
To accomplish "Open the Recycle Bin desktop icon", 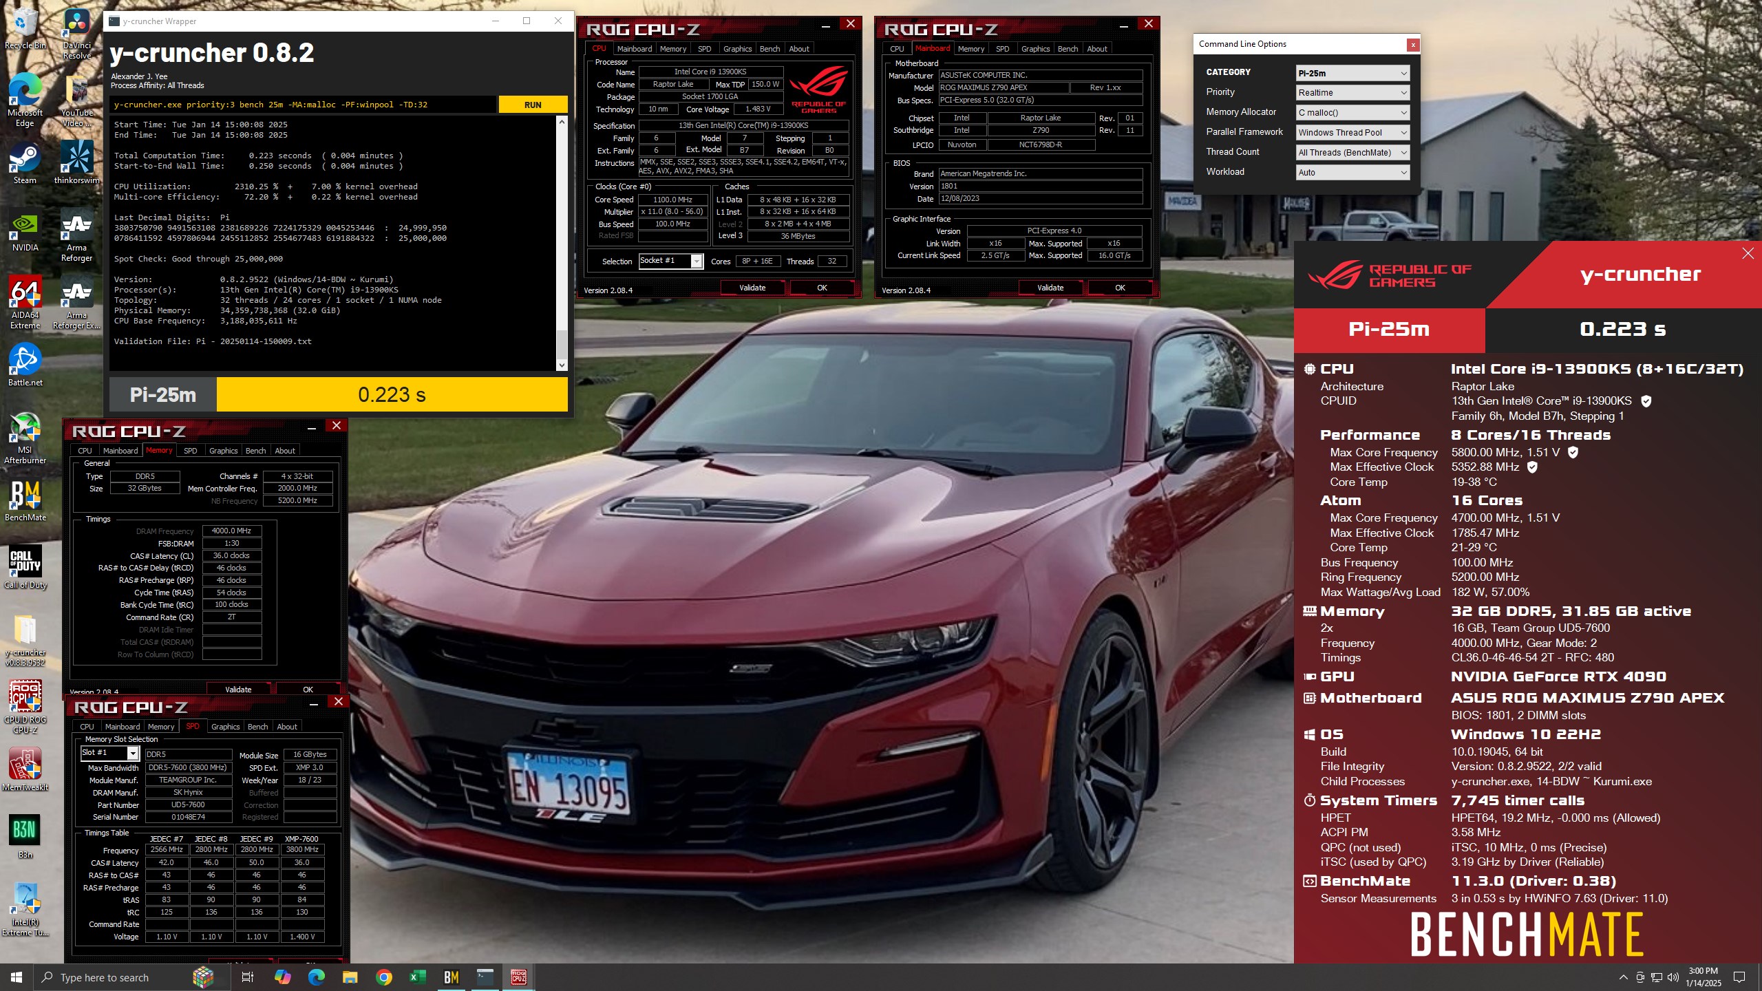I will (x=25, y=29).
